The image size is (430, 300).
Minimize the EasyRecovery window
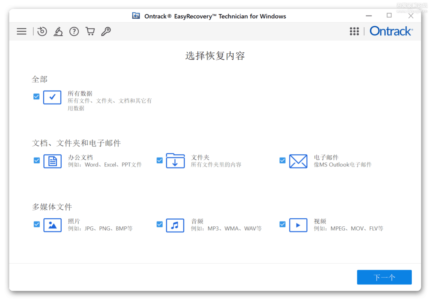coord(369,15)
